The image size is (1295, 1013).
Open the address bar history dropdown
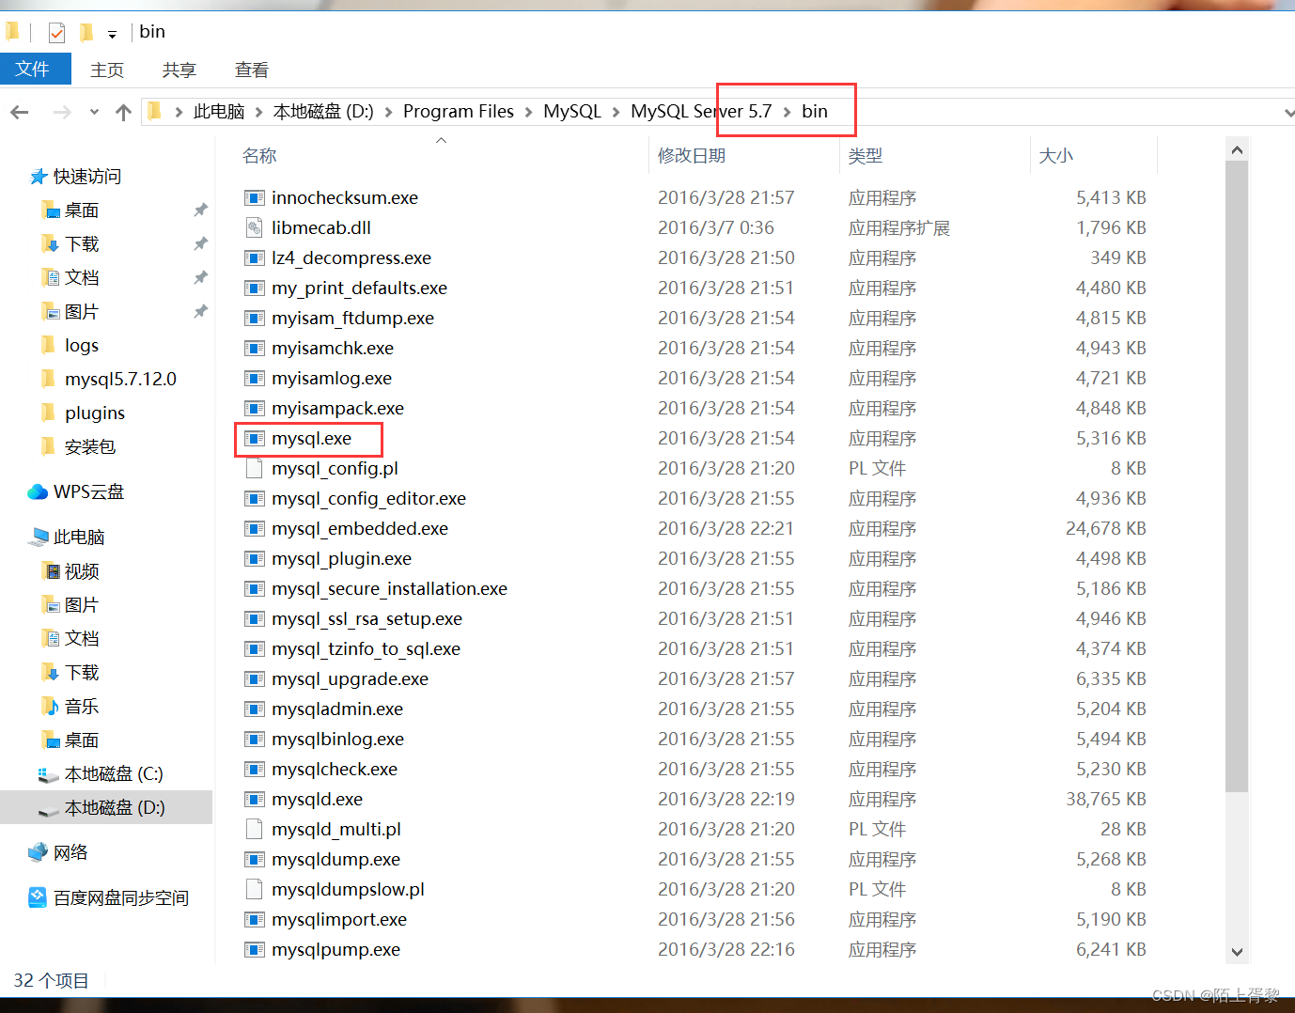pos(1288,111)
